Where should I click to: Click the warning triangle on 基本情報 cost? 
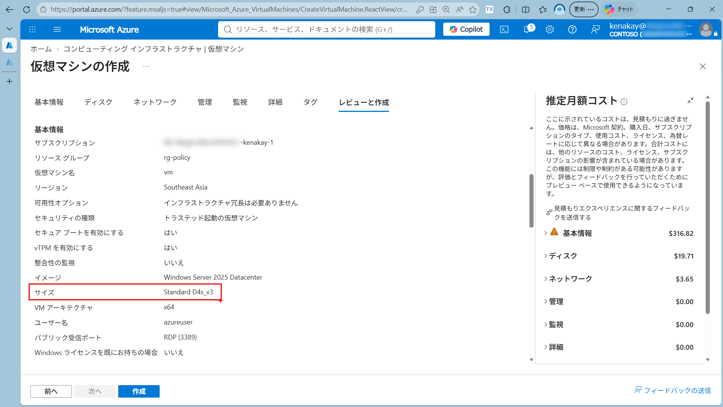554,232
